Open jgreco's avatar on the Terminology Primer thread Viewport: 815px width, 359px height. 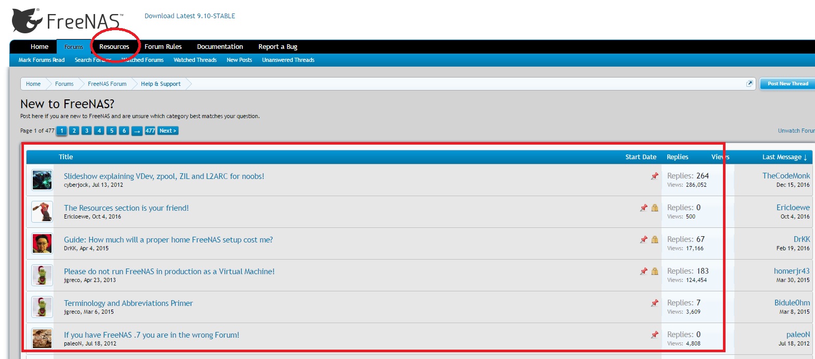pyautogui.click(x=42, y=307)
